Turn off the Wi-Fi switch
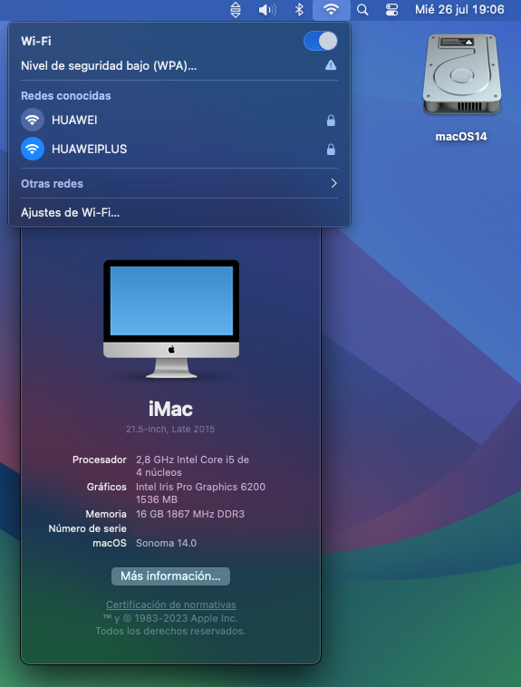This screenshot has width=521, height=687. coord(321,41)
